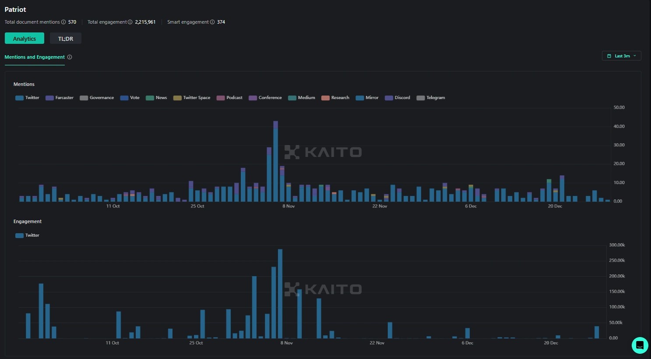
Task: Click info icon next to Smart engagement
Action: point(212,22)
